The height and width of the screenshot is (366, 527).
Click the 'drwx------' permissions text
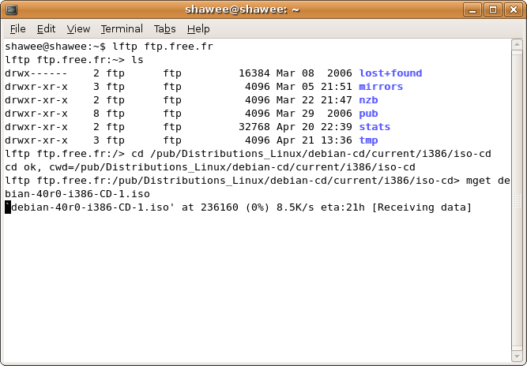tap(36, 73)
